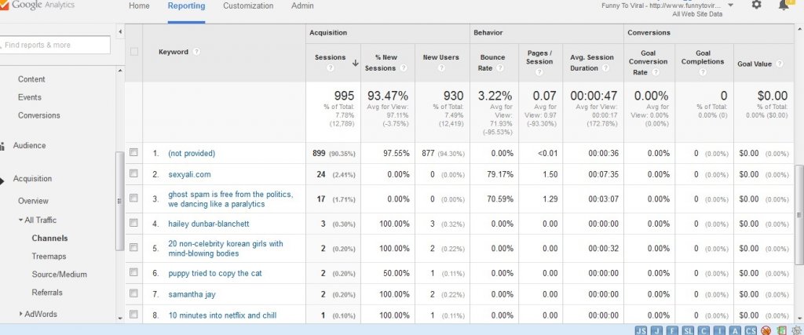
Task: Click the J status bar button
Action: 657,331
